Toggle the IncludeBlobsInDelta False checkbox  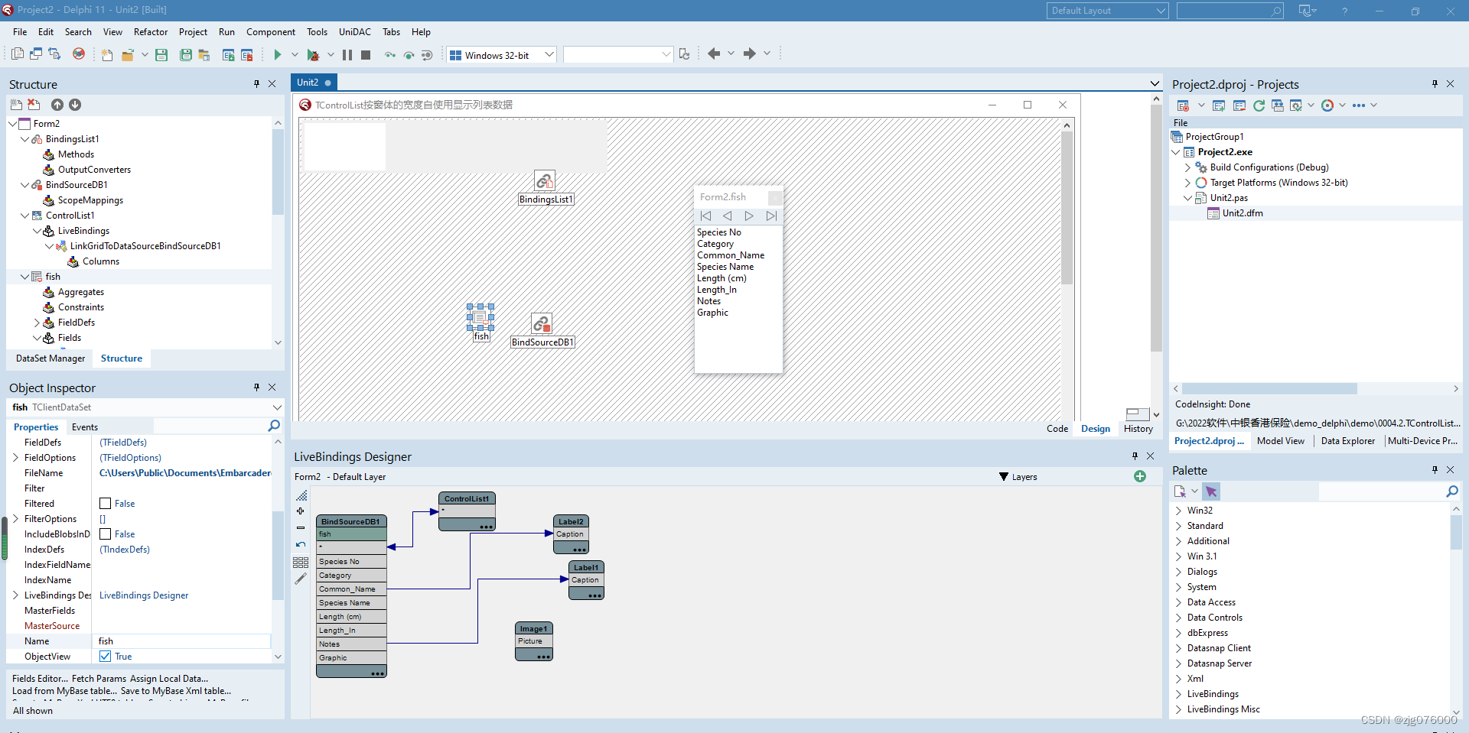[106, 534]
